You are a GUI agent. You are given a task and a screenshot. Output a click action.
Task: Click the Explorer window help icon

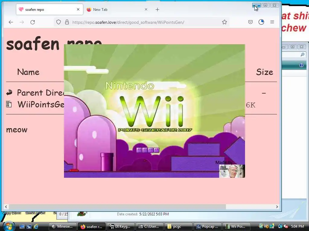point(301,65)
